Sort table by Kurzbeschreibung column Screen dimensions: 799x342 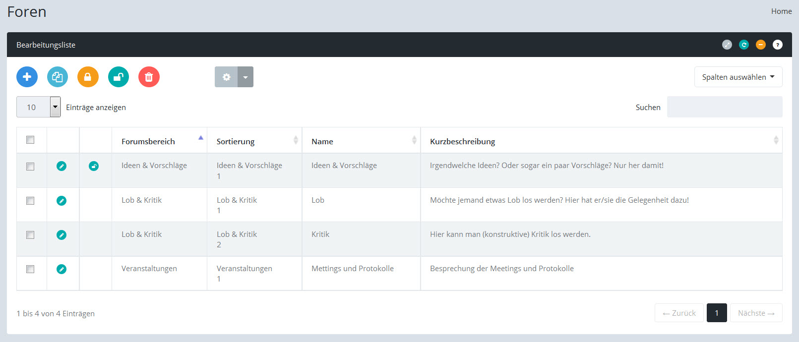click(462, 141)
